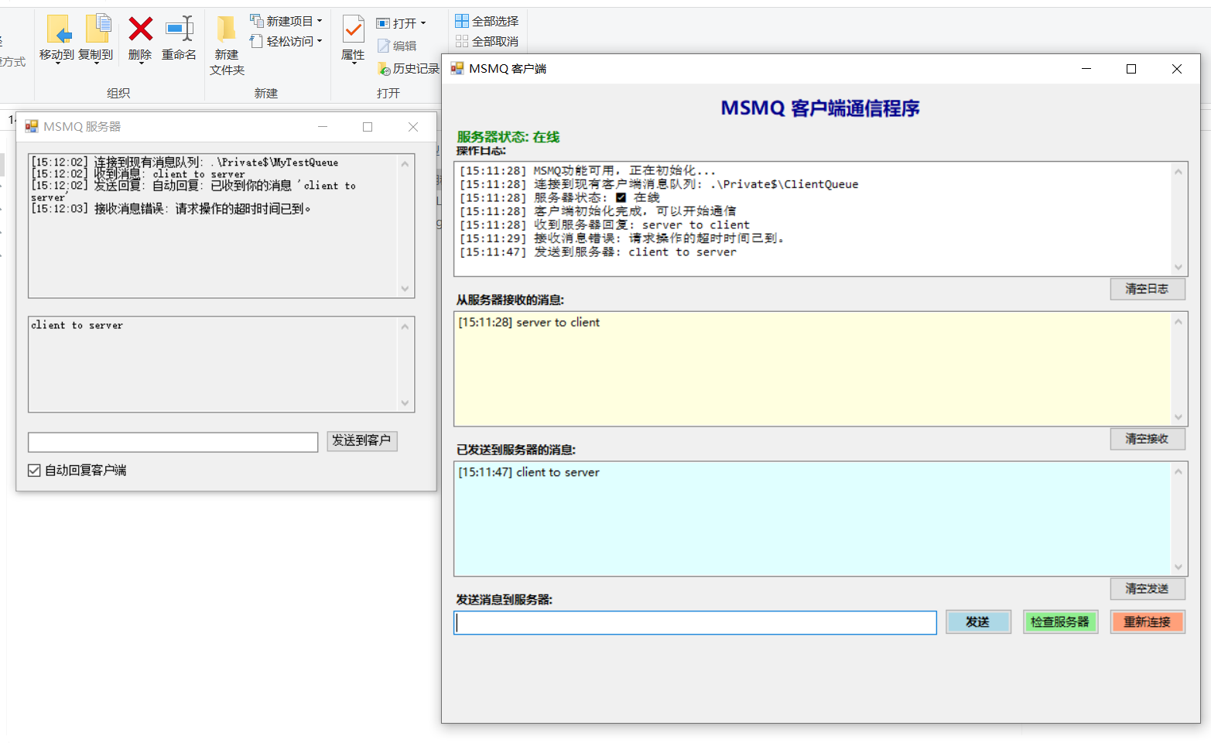This screenshot has height=743, width=1211.
Task: Open the Properties icon in ribbon
Action: 354,29
